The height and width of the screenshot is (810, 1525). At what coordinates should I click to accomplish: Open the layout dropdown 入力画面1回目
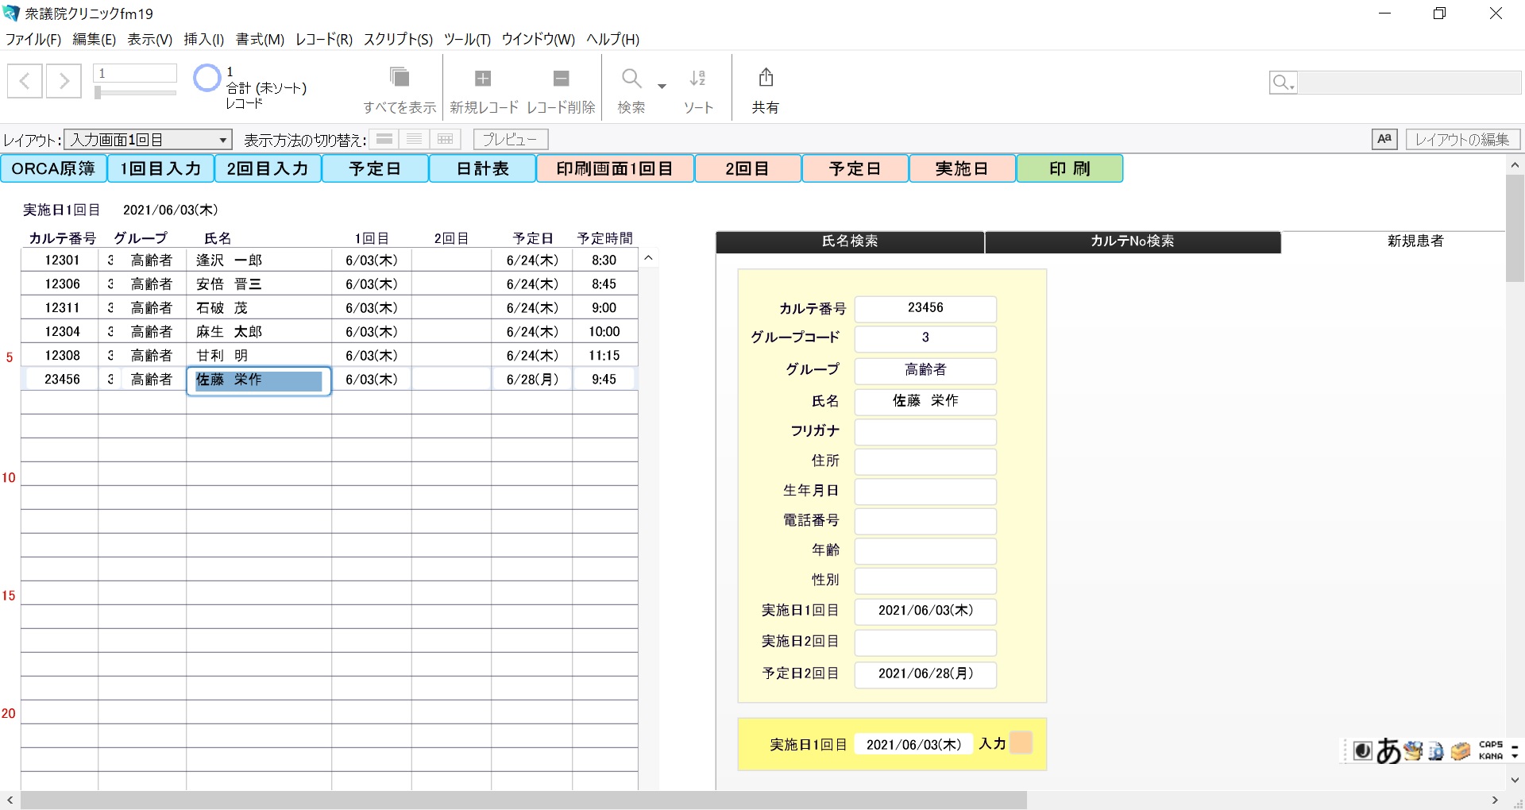(148, 140)
